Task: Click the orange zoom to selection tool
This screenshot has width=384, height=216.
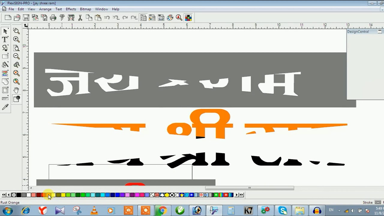Action: [x=16, y=73]
